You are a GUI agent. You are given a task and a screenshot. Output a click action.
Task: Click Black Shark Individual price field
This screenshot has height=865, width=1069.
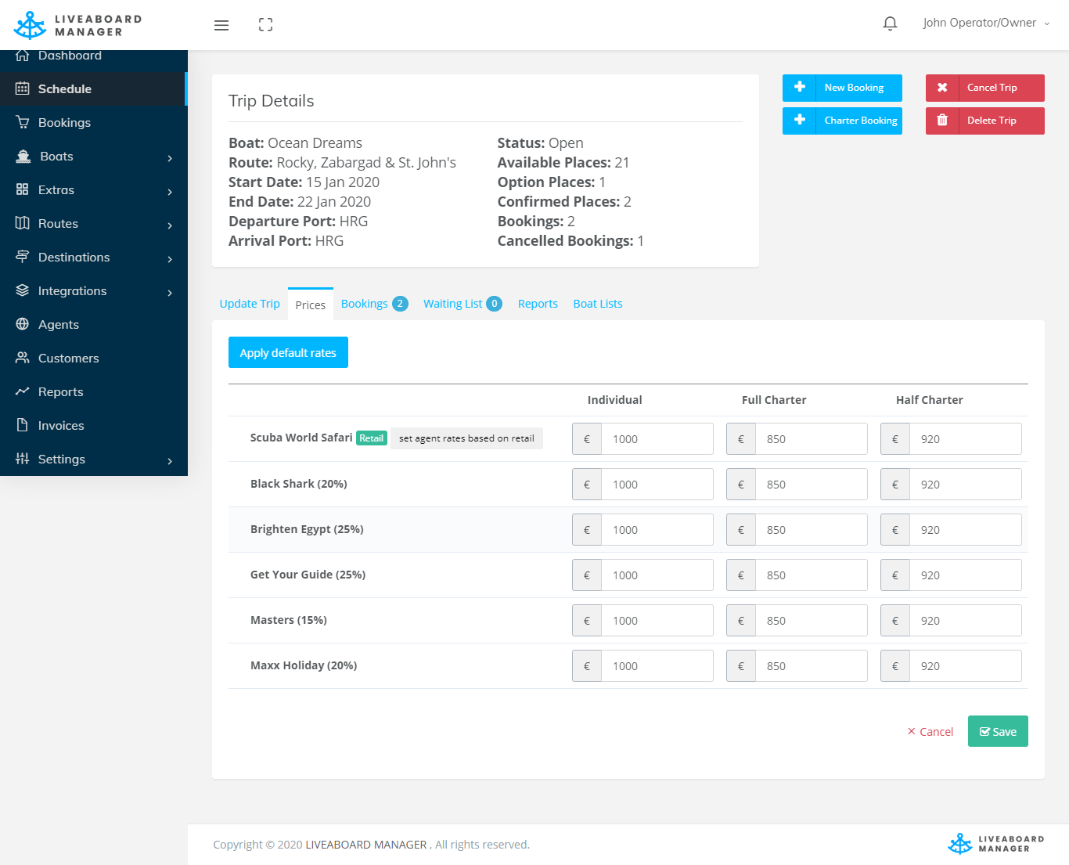(656, 485)
